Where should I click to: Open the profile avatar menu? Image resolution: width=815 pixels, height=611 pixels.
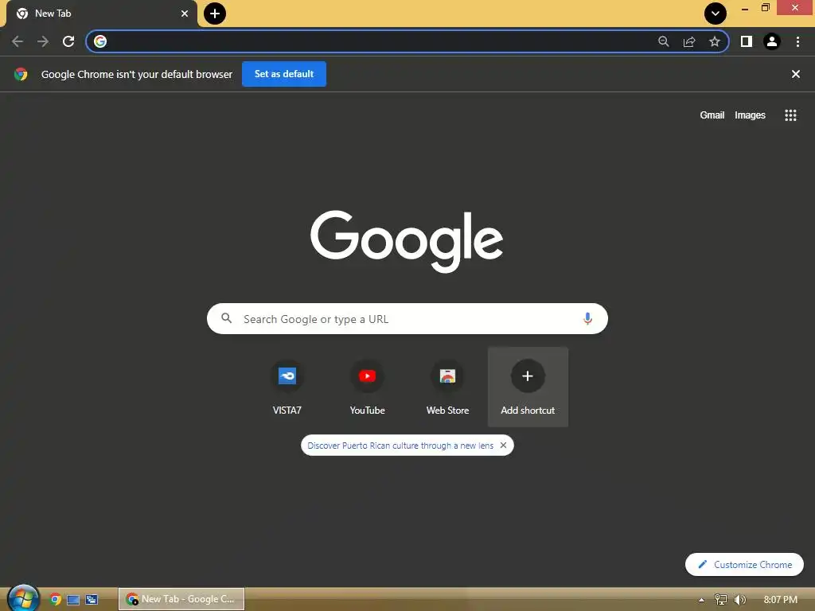click(x=772, y=41)
